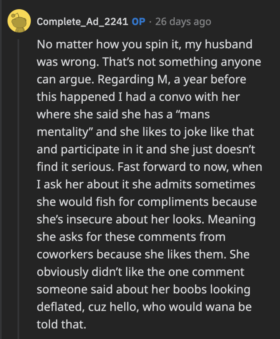
Task: Click the text 'was wrong. That's not something anyone'
Action: coord(149,61)
